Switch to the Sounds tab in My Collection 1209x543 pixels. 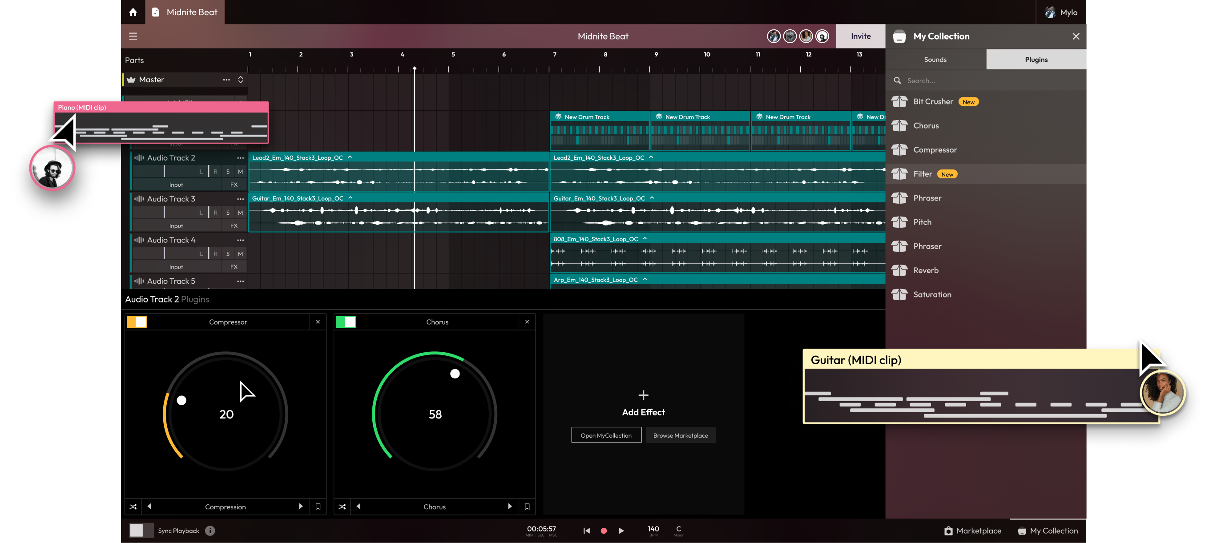pyautogui.click(x=935, y=59)
